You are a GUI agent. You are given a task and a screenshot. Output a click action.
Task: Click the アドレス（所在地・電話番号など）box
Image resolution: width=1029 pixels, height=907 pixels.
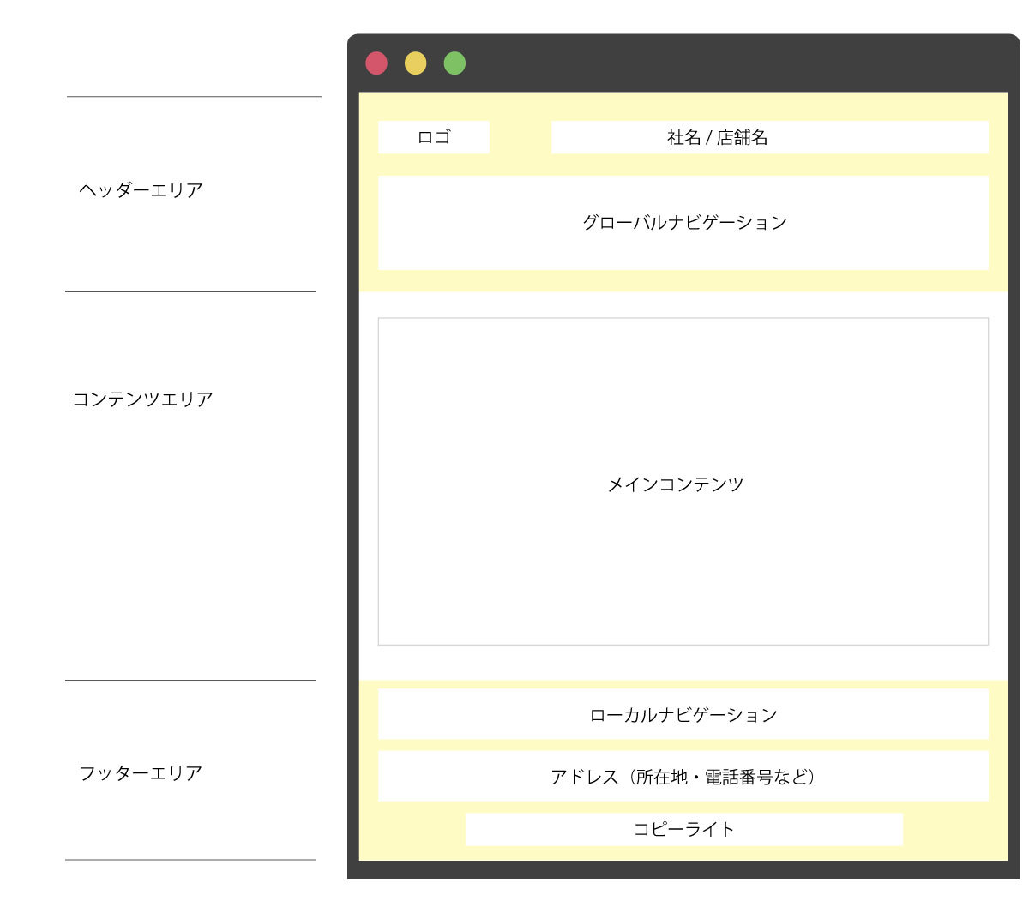coord(683,777)
